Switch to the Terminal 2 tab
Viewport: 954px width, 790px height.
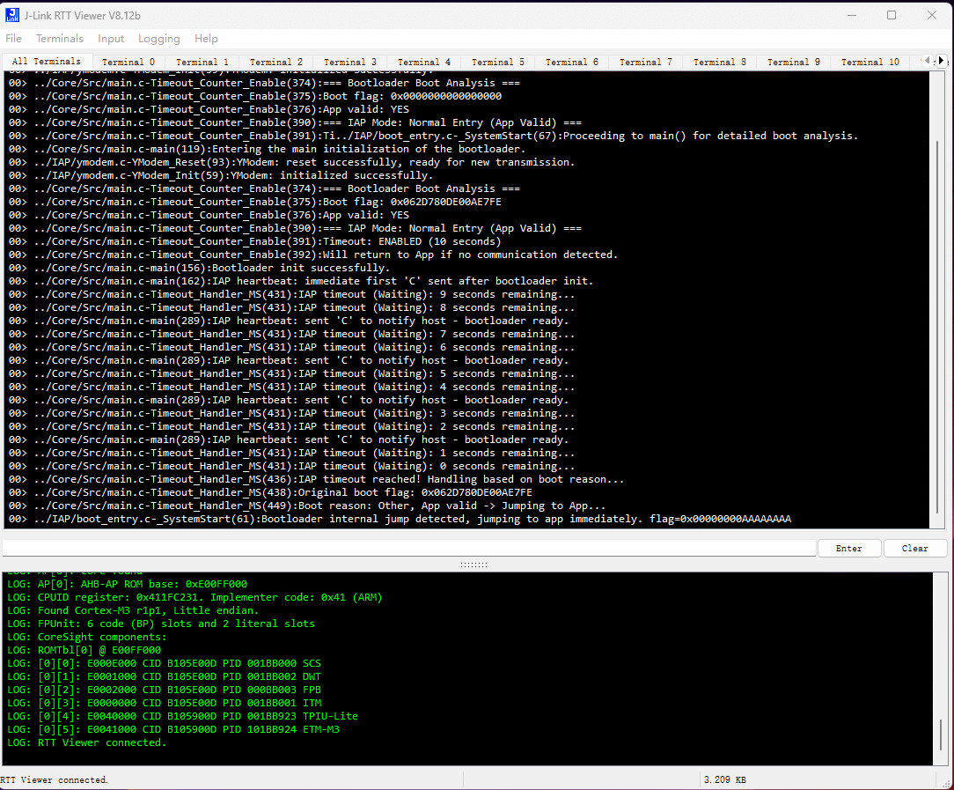pyautogui.click(x=276, y=62)
